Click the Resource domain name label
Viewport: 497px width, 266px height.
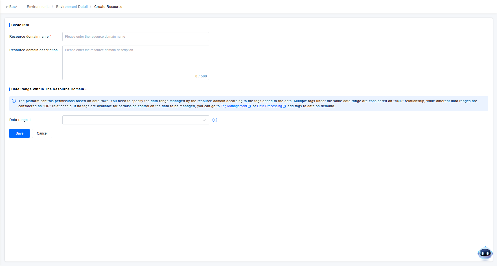pos(29,37)
